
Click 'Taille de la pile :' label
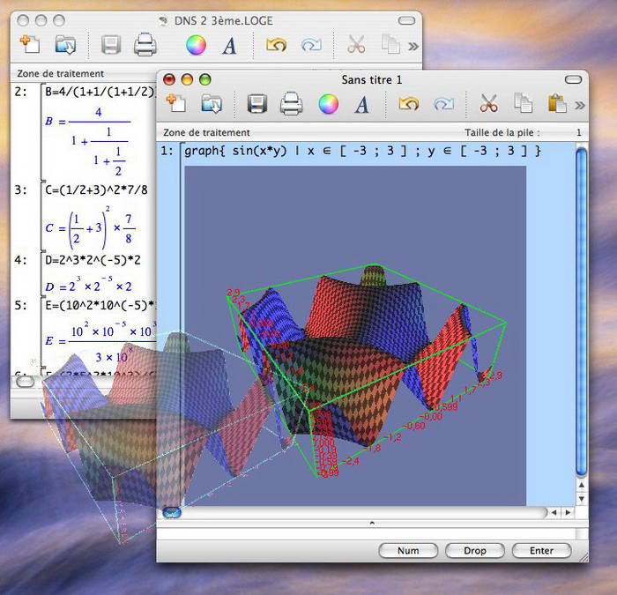(502, 132)
